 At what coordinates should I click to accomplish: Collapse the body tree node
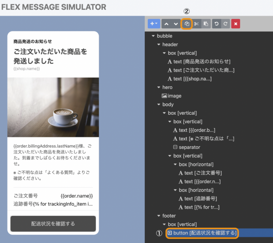pyautogui.click(x=159, y=105)
